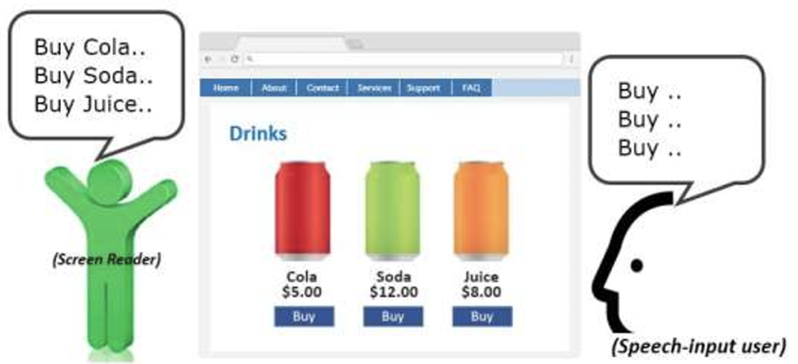The image size is (798, 364).
Task: Open the FAQ navigation item
Action: point(471,88)
